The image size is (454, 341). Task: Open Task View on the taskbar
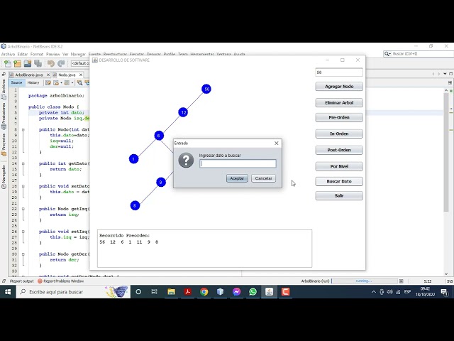coord(155,292)
